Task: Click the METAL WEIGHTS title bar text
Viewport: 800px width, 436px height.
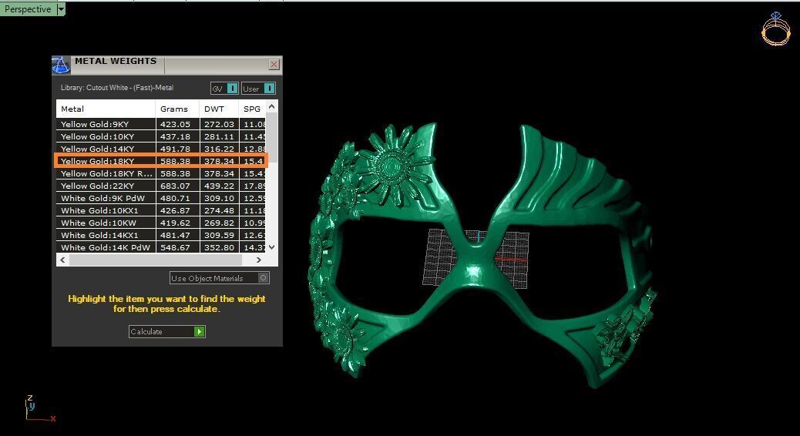Action: point(116,61)
